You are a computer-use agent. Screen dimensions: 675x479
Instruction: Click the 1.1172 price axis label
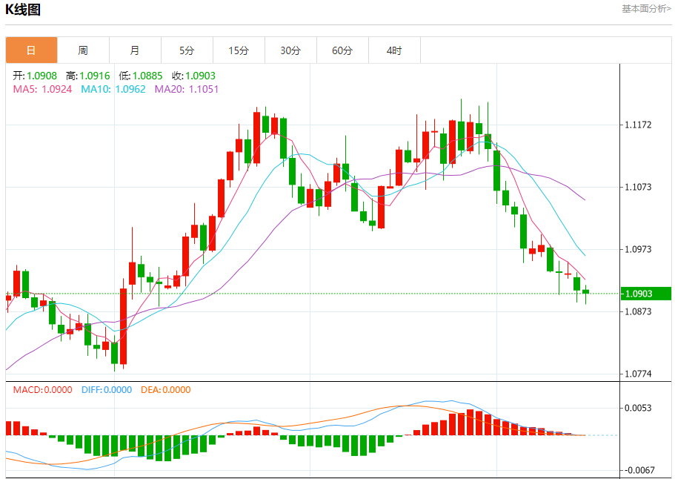639,125
